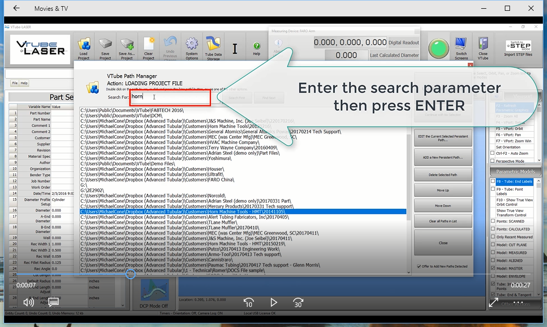Select the Customers\Yoshimura path row

coord(243,158)
